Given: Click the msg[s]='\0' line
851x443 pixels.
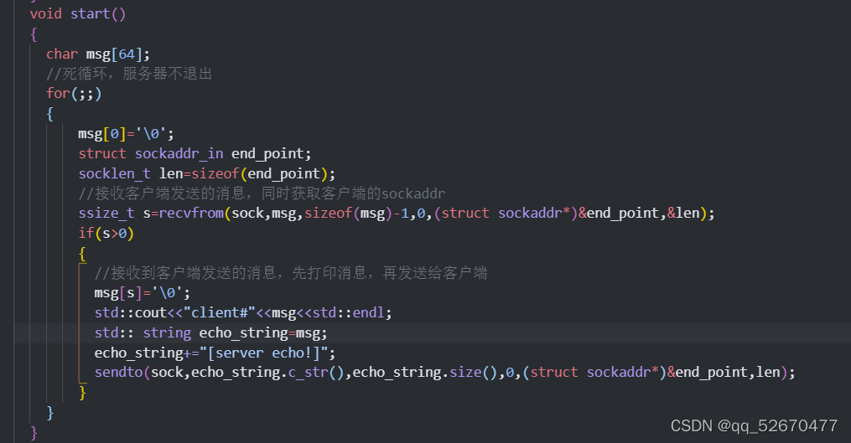Looking at the screenshot, I should point(143,292).
